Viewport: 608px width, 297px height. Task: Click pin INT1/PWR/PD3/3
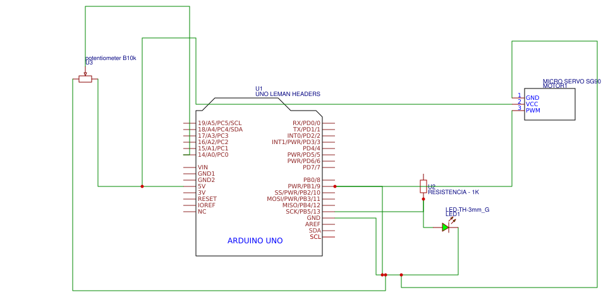pos(296,142)
